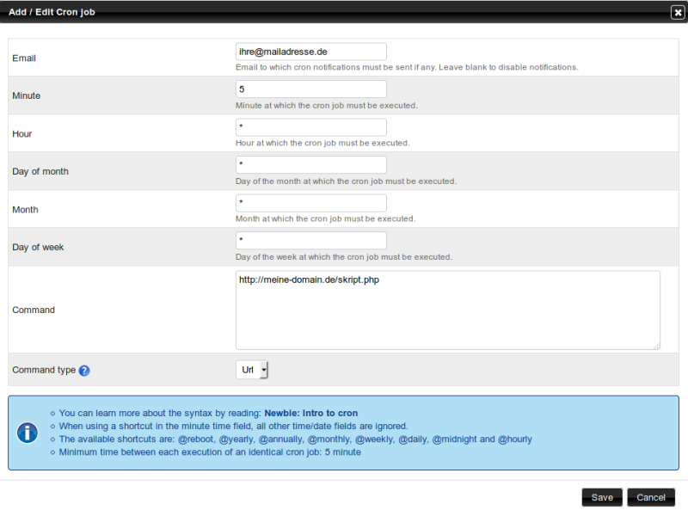688x510 pixels.
Task: Cancel editing the cron job
Action: (650, 497)
